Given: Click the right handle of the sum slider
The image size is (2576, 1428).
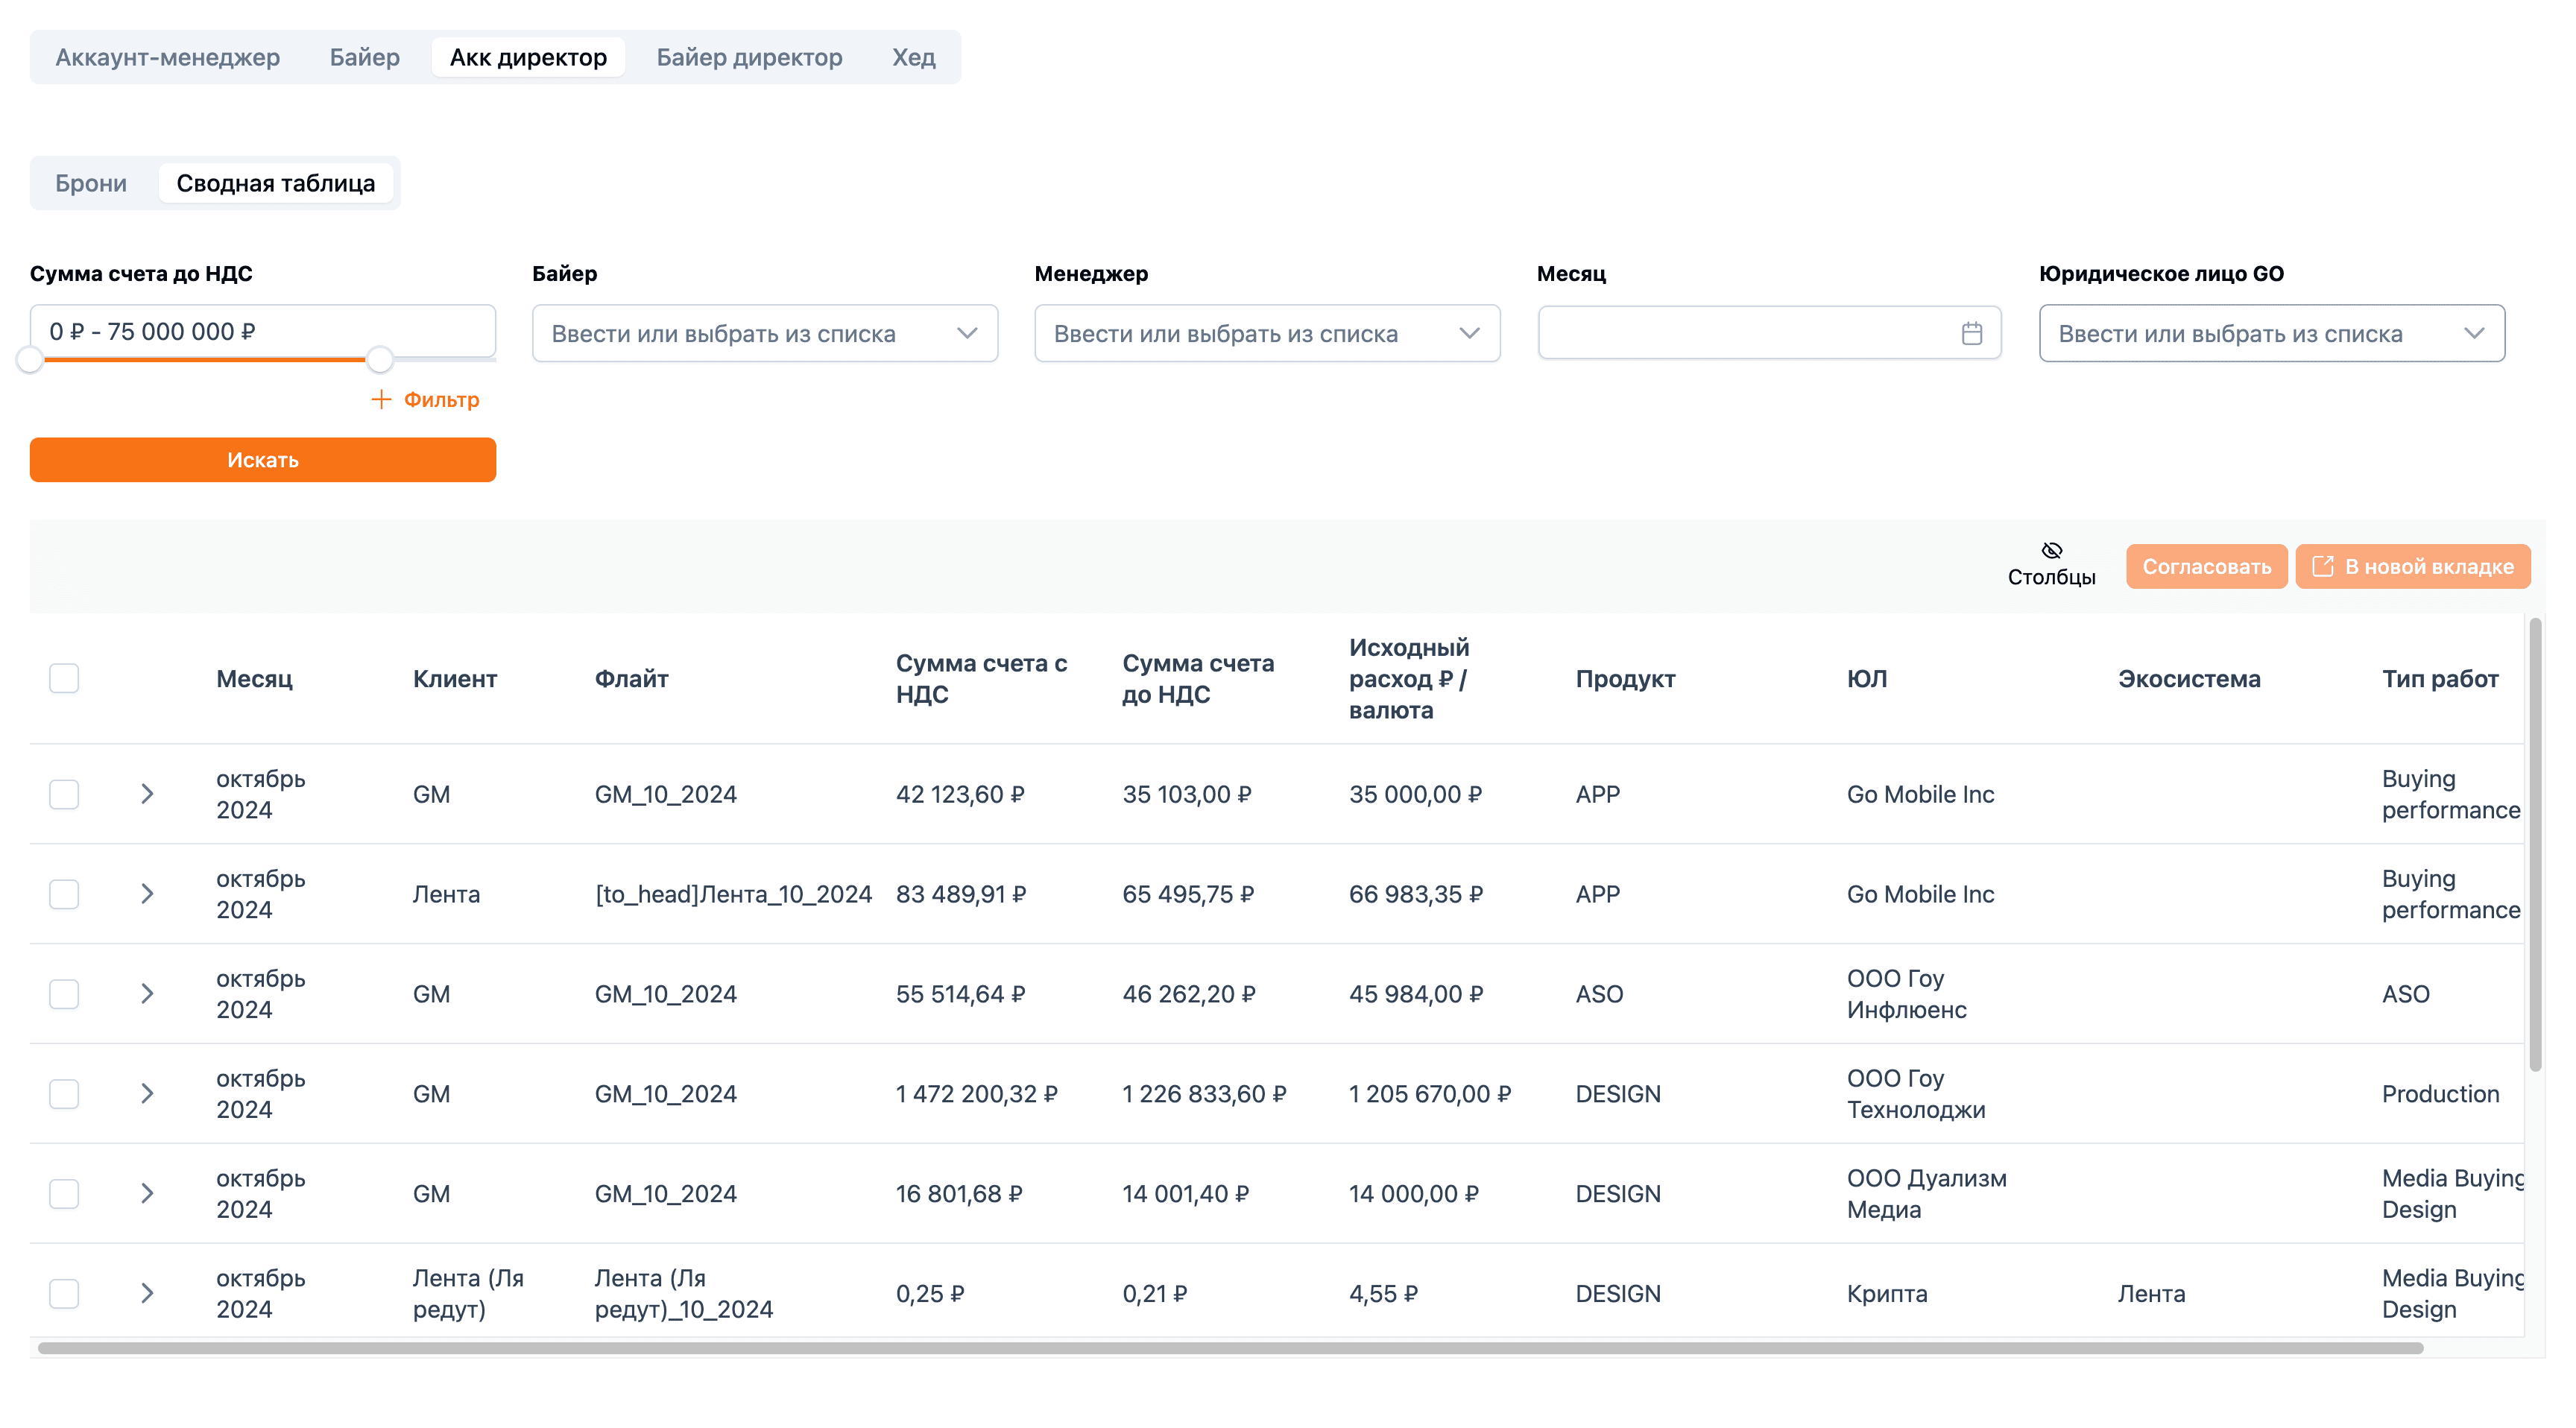Looking at the screenshot, I should 379,359.
